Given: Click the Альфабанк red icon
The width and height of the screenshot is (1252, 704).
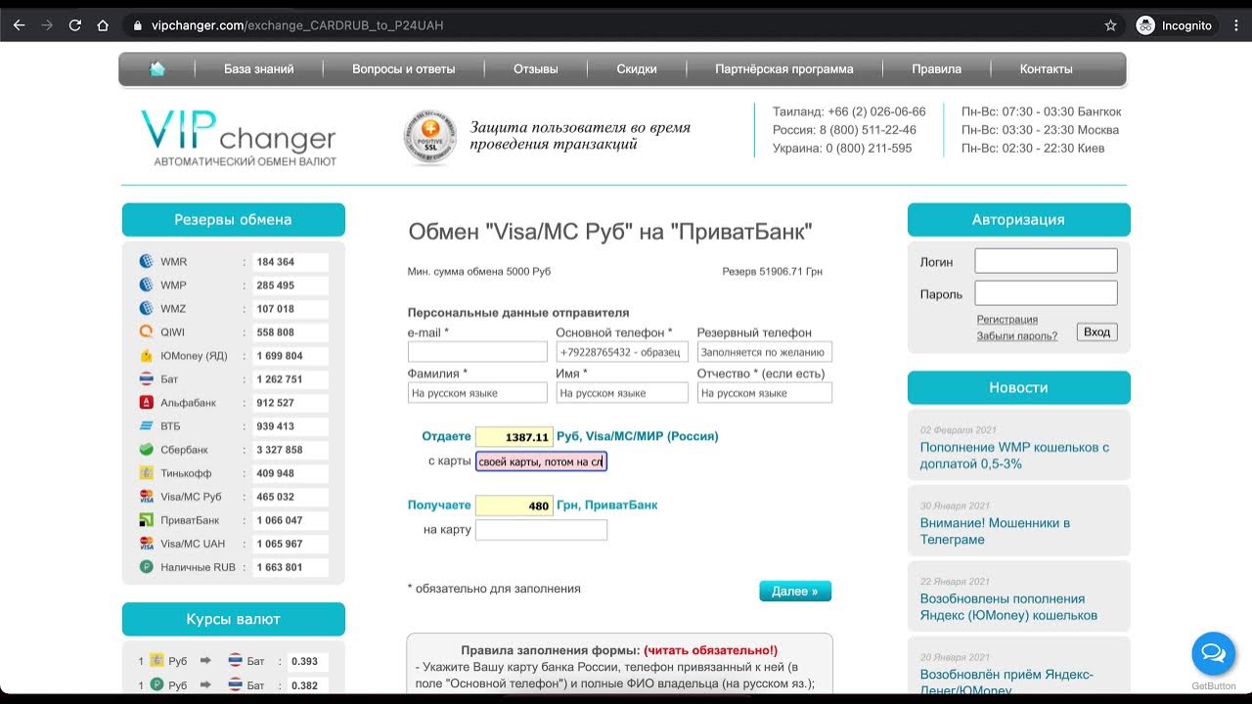Looking at the screenshot, I should [146, 403].
